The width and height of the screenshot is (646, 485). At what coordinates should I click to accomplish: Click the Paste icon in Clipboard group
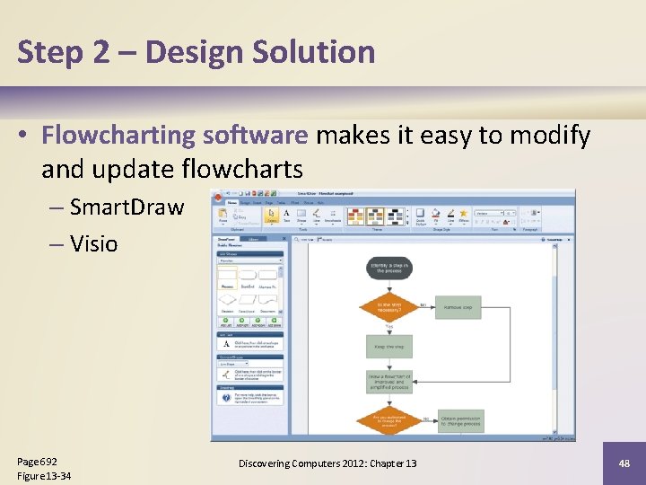pos(223,213)
